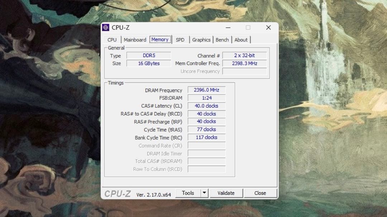Click the 117 clocks tRC value
The image size is (387, 217).
(x=207, y=137)
